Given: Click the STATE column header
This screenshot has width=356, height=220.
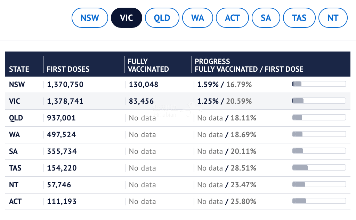Looking at the screenshot, I should coord(19,69).
